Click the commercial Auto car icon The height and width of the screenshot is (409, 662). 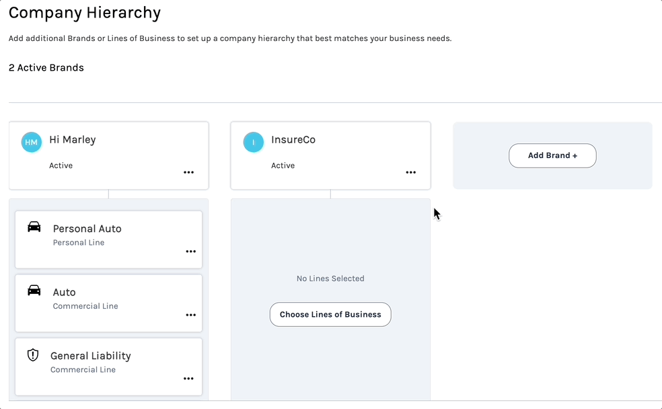34,291
